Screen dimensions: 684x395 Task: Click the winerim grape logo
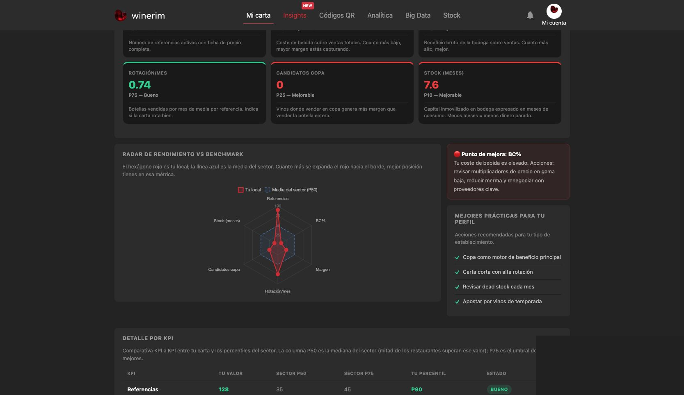coord(120,16)
